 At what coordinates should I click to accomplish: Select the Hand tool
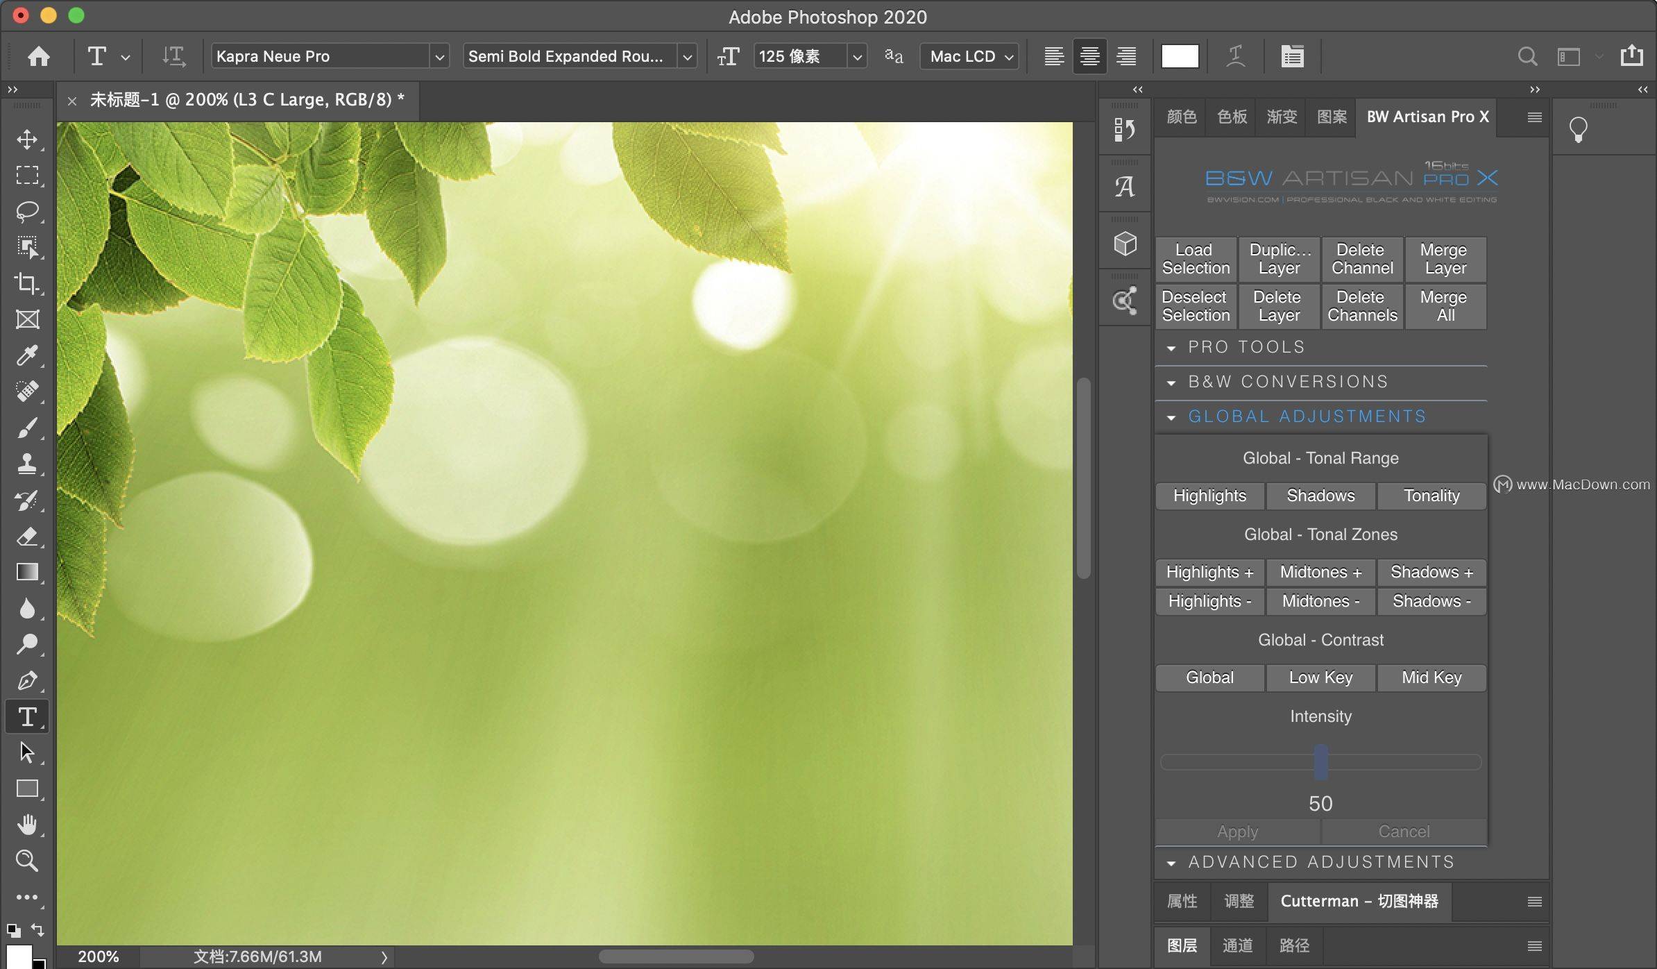click(x=27, y=825)
